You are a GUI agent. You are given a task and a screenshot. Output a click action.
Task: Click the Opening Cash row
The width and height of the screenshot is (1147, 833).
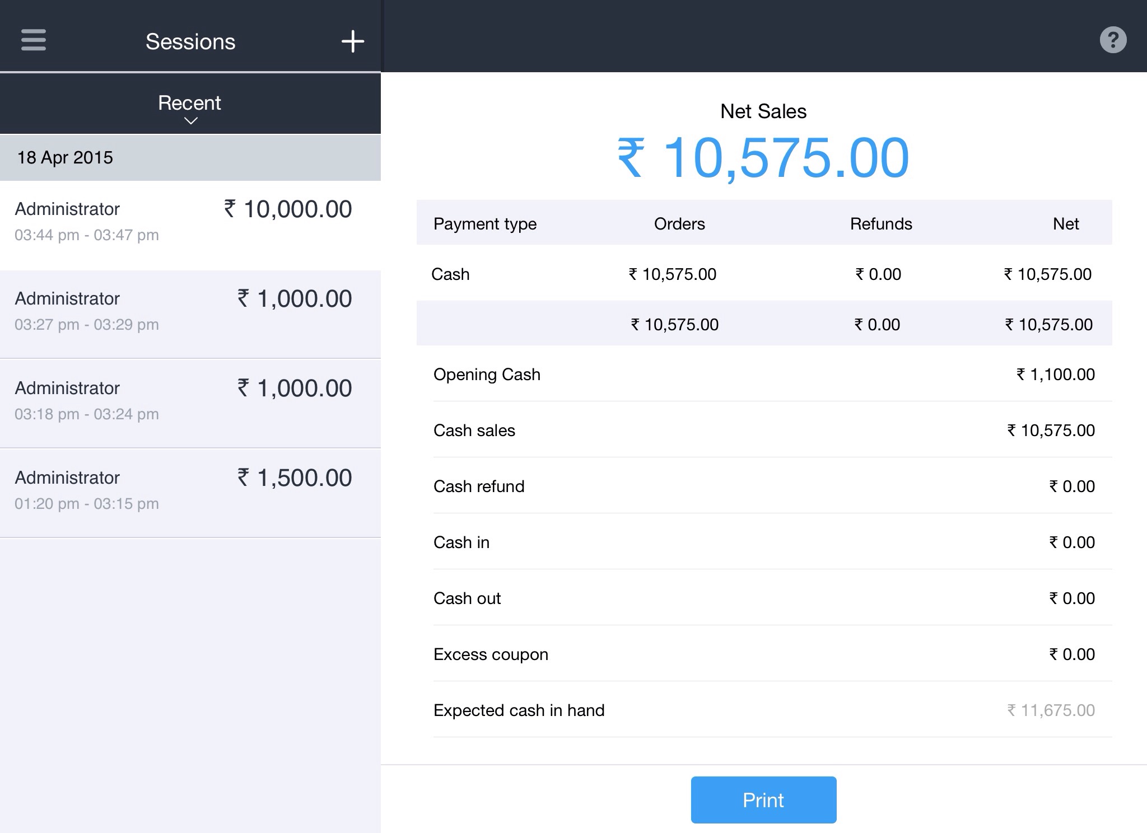point(764,374)
